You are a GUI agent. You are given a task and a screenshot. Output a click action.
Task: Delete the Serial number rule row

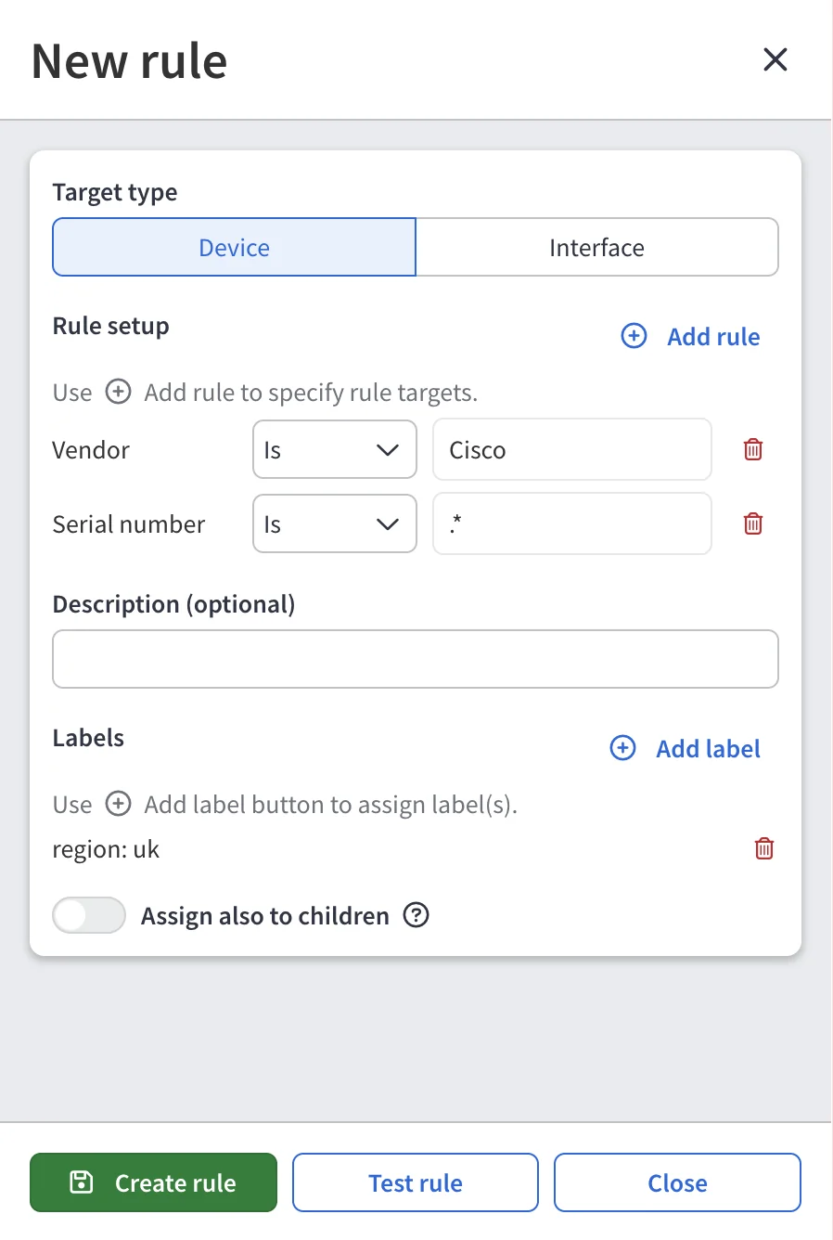click(753, 524)
